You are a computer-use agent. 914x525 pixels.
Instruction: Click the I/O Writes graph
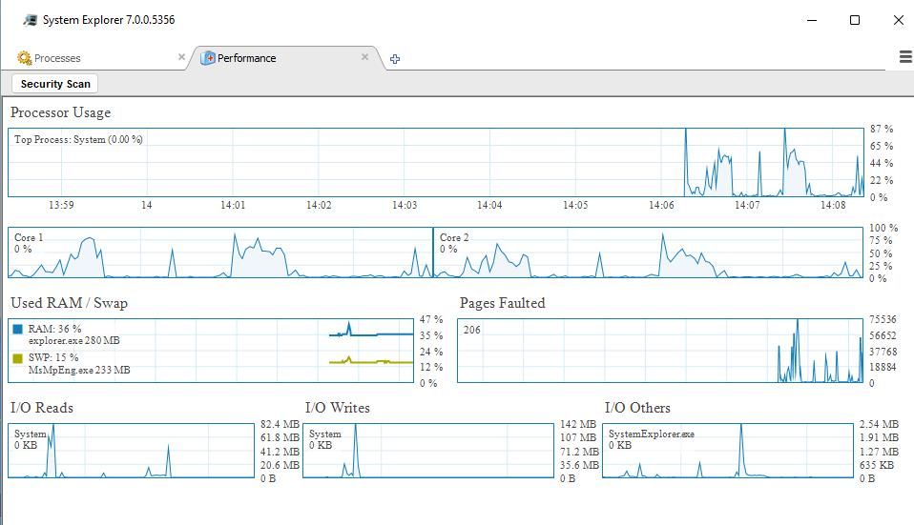tap(427, 451)
